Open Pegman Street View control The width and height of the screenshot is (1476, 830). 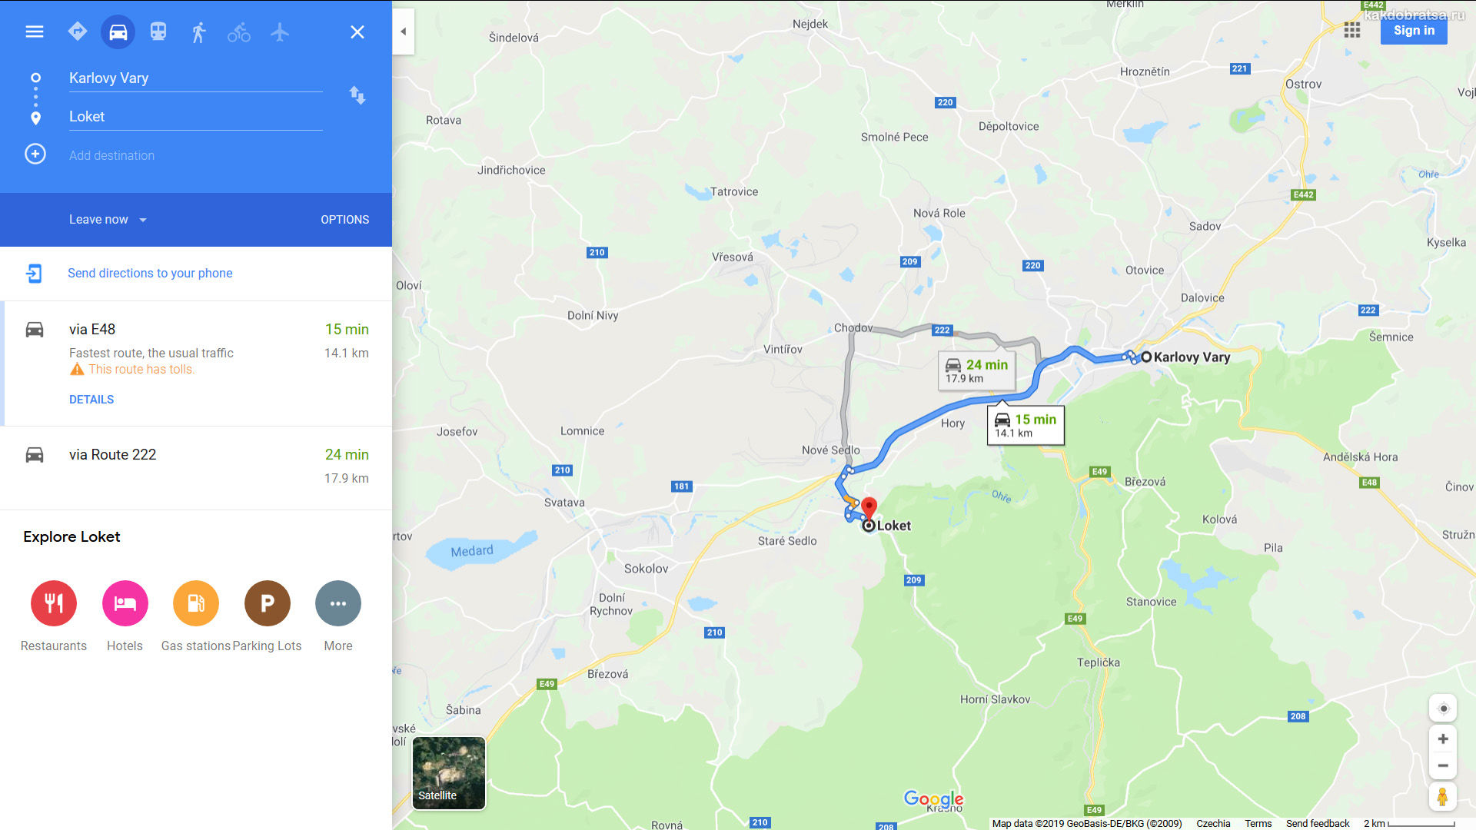click(x=1443, y=796)
